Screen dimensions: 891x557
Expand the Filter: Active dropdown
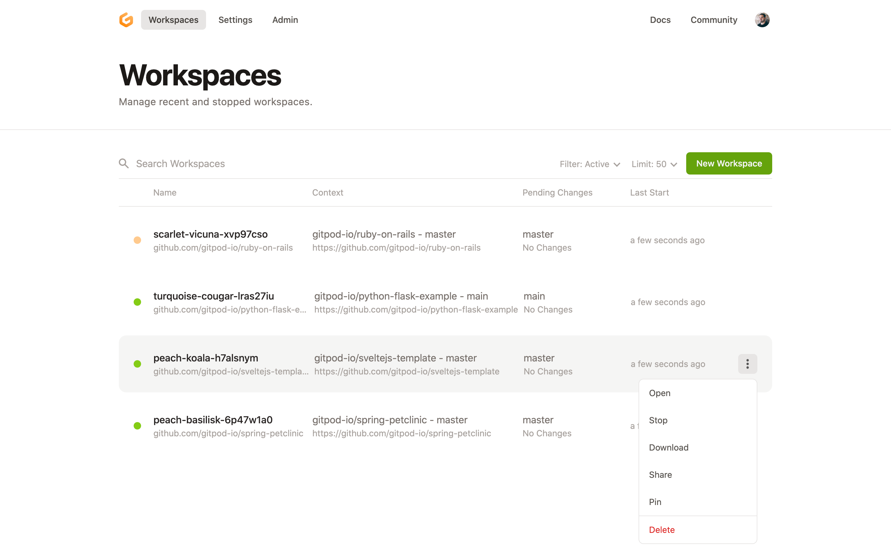coord(590,164)
